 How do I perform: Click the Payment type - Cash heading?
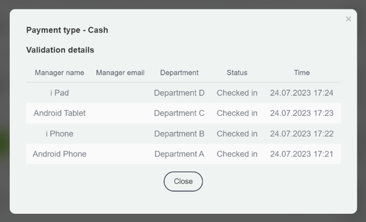pos(67,30)
